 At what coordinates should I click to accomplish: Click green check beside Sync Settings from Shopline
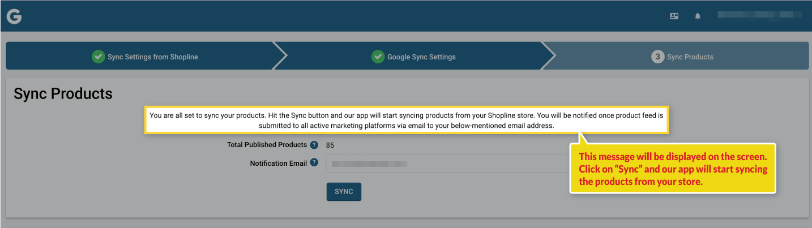[99, 57]
